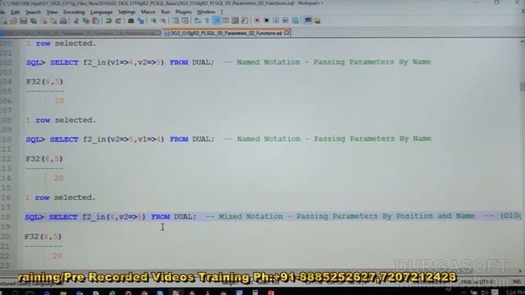
Task: Click the vertical scrollbar up arrow
Action: (x=522, y=42)
